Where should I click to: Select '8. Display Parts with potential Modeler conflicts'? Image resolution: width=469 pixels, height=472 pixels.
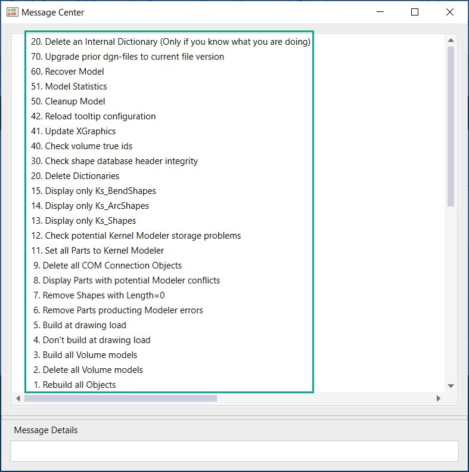(126, 280)
